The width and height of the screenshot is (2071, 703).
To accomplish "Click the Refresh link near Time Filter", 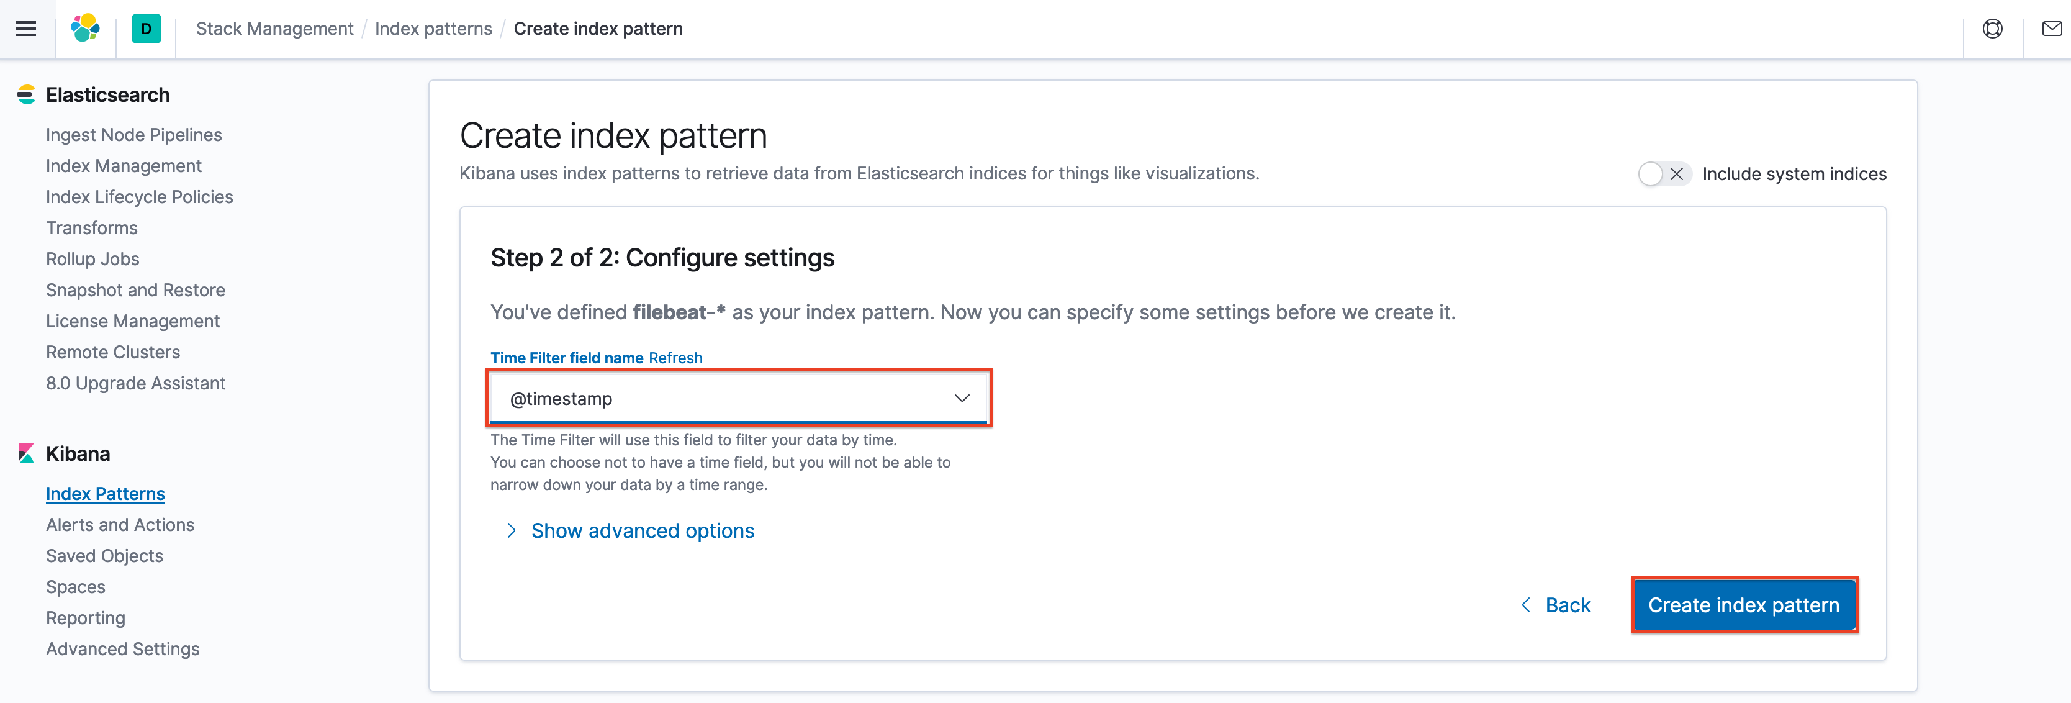I will point(675,358).
